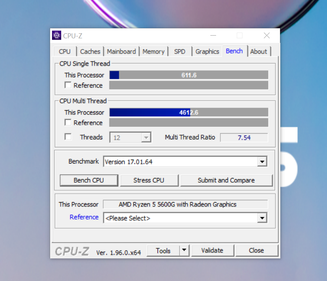Open the Graphics tab
The height and width of the screenshot is (281, 327).
tap(207, 51)
